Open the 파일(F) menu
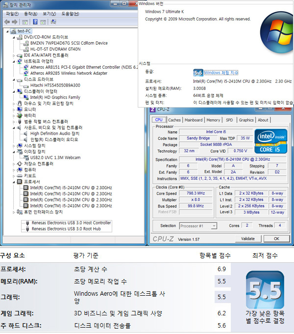The height and width of the screenshot is (334, 294). pyautogui.click(x=12, y=14)
